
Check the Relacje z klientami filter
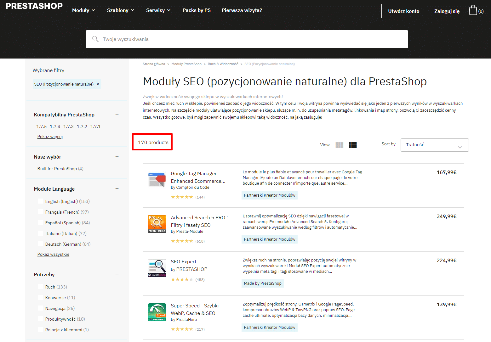pyautogui.click(x=40, y=329)
